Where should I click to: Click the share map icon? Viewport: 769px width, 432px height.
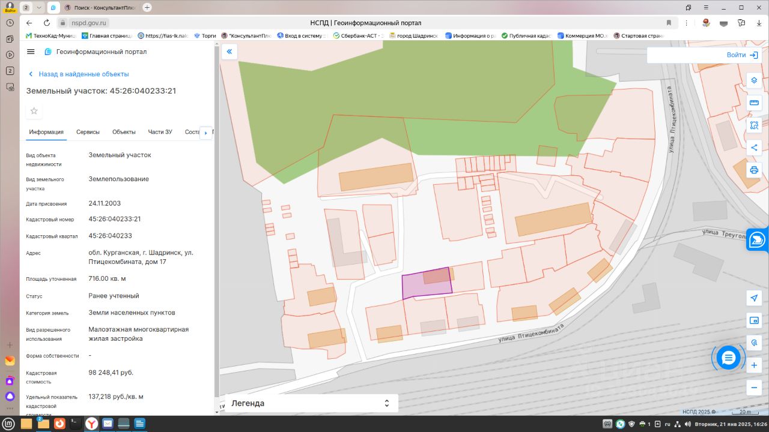(754, 148)
